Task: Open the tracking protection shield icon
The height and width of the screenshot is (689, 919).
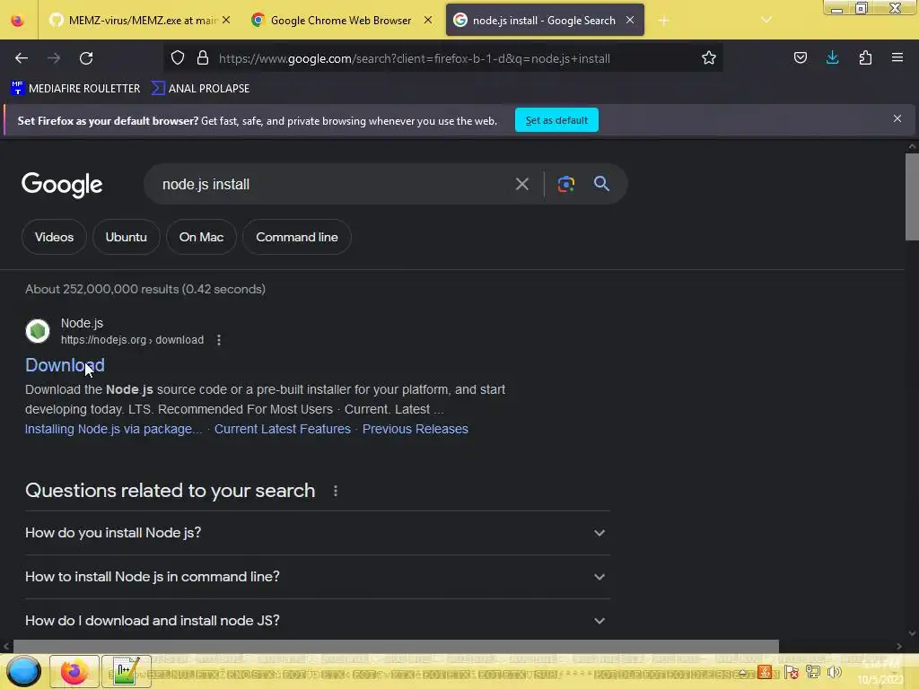Action: [x=178, y=58]
